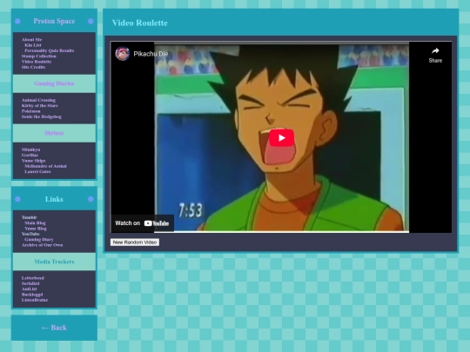Click the Gaming Diaries heading
This screenshot has height=352, width=470.
click(54, 83)
